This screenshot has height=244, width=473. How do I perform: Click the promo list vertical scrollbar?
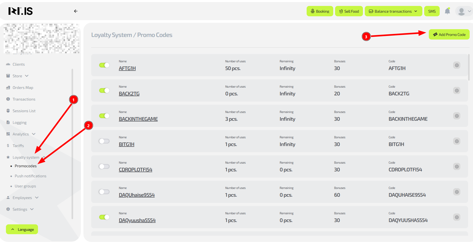[469, 67]
